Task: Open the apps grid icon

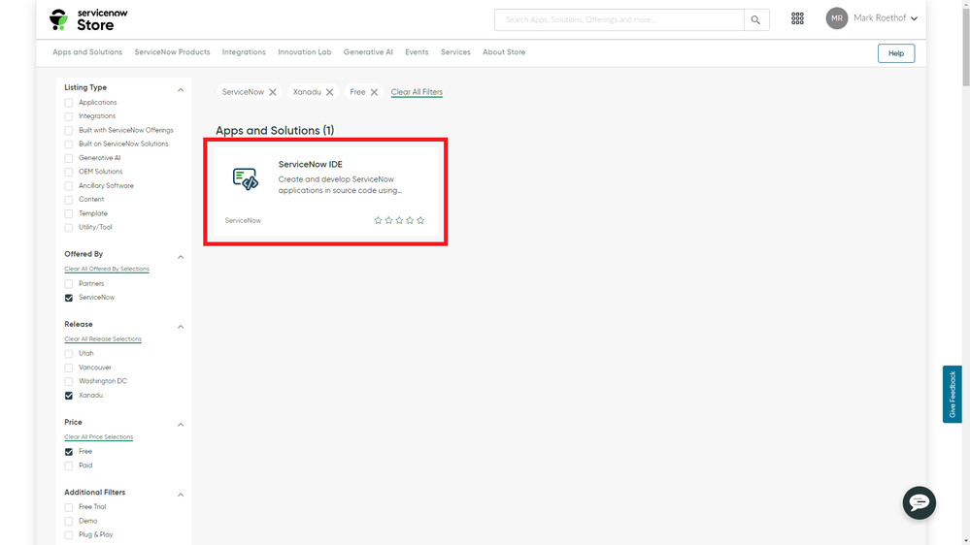Action: pyautogui.click(x=797, y=18)
